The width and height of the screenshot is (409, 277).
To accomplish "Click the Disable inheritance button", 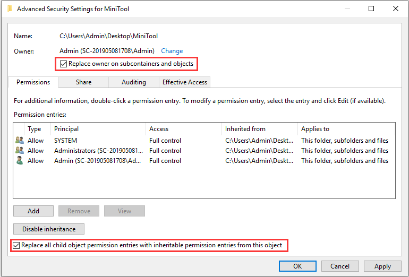I will (x=49, y=229).
